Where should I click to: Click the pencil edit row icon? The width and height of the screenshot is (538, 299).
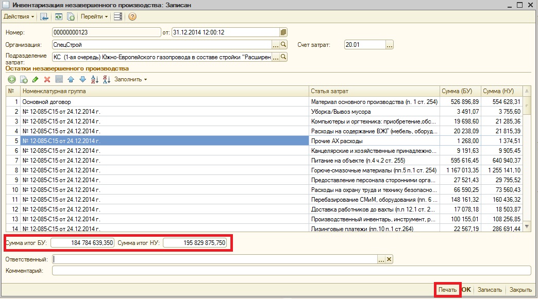coord(35,79)
